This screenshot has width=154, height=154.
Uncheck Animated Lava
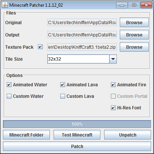click(x=62, y=85)
